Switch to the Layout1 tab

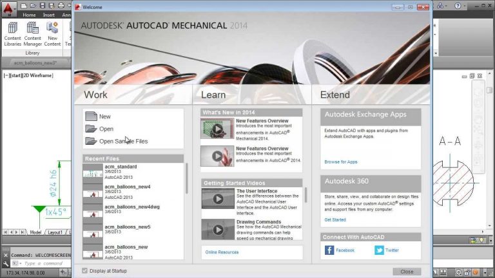(55, 232)
